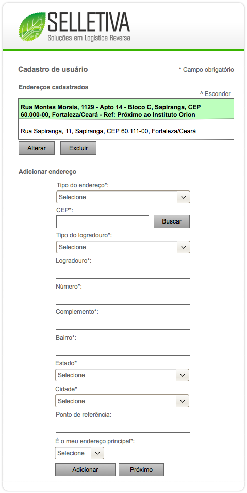
Task: Select the Rua Montes Morais address entry
Action: point(126,109)
